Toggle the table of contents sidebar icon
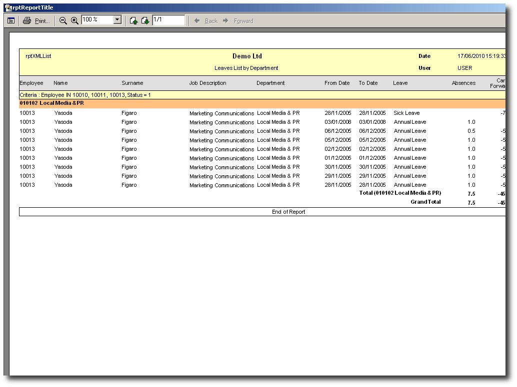Viewport: 517px width, 387px height. click(x=11, y=21)
